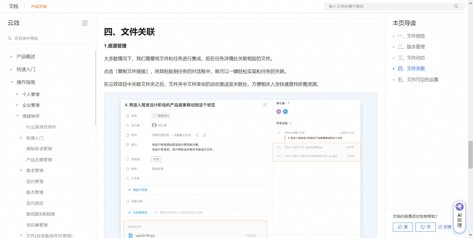Click the search magnifier icon in top bar
Viewport: 473px width, 238px height.
[x=456, y=6]
